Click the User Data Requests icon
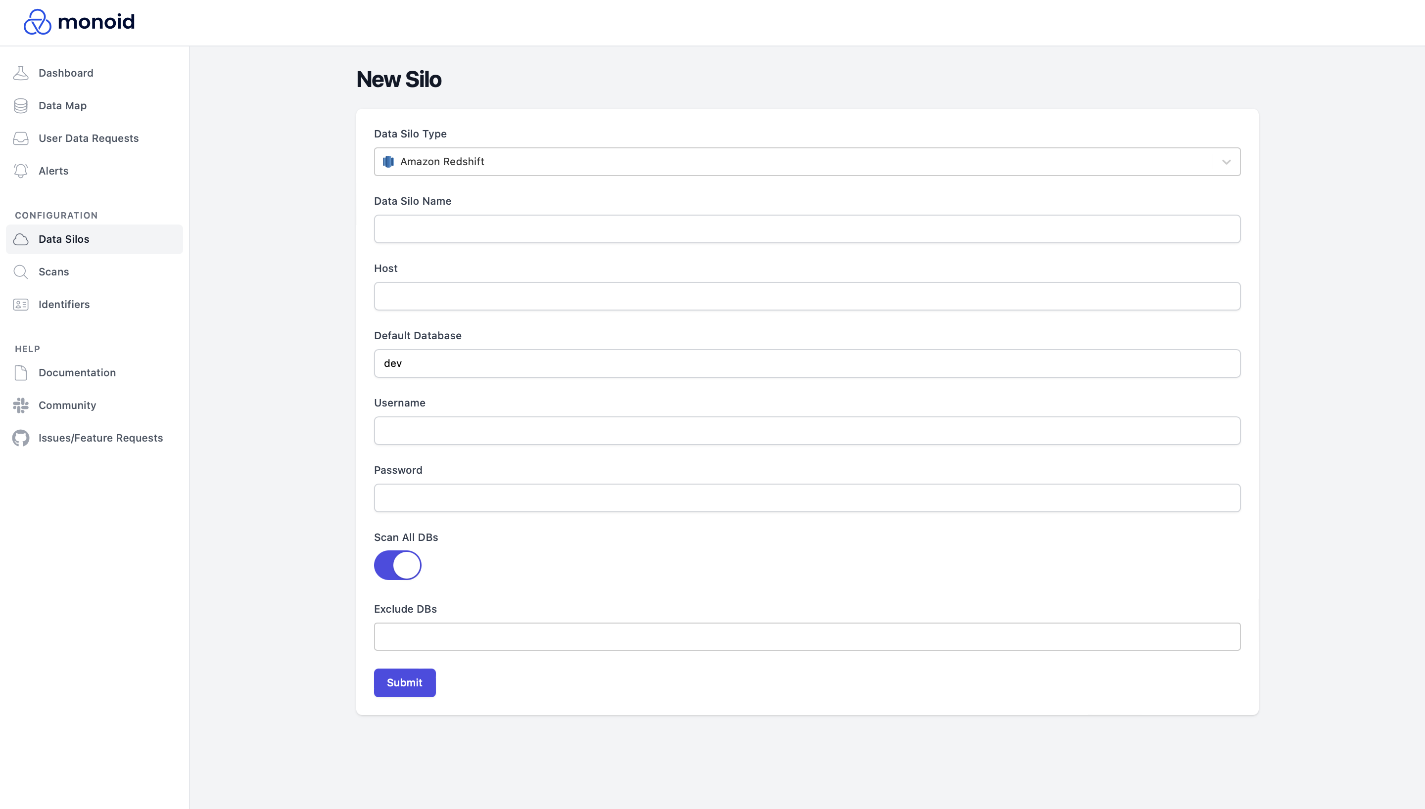1425x809 pixels. tap(20, 138)
